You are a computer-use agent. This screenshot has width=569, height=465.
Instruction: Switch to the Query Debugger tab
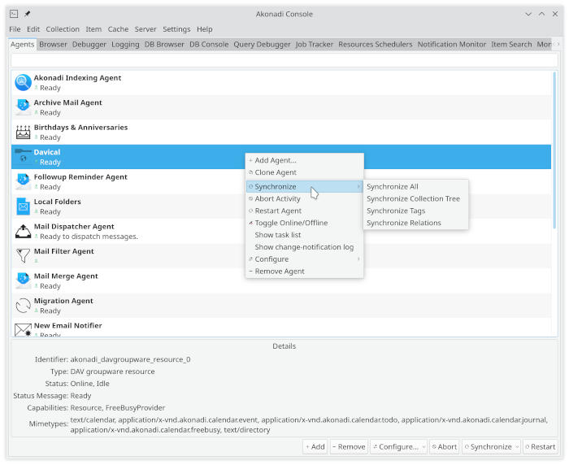[x=262, y=44]
